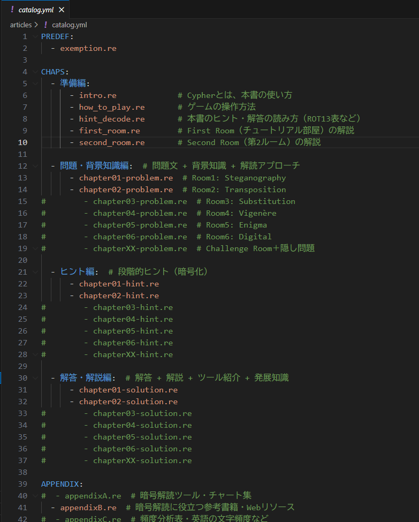Viewport: 419px width, 522px height.
Task: Click chapter01-problem.re on line 13
Action: tap(126, 178)
